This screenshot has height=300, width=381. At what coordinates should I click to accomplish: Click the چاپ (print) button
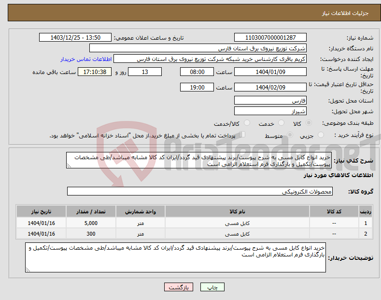(x=212, y=287)
